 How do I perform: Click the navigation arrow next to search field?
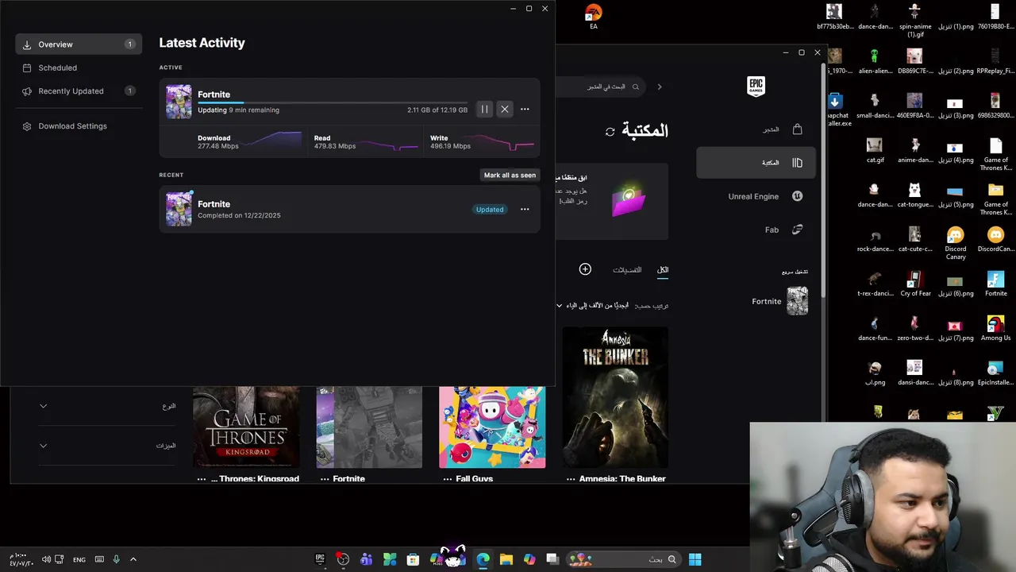[659, 87]
